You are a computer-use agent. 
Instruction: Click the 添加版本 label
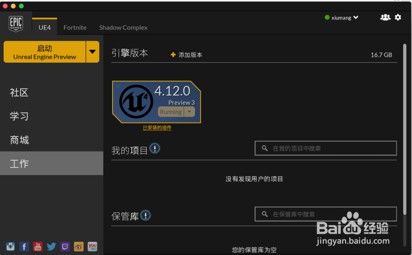coord(190,55)
